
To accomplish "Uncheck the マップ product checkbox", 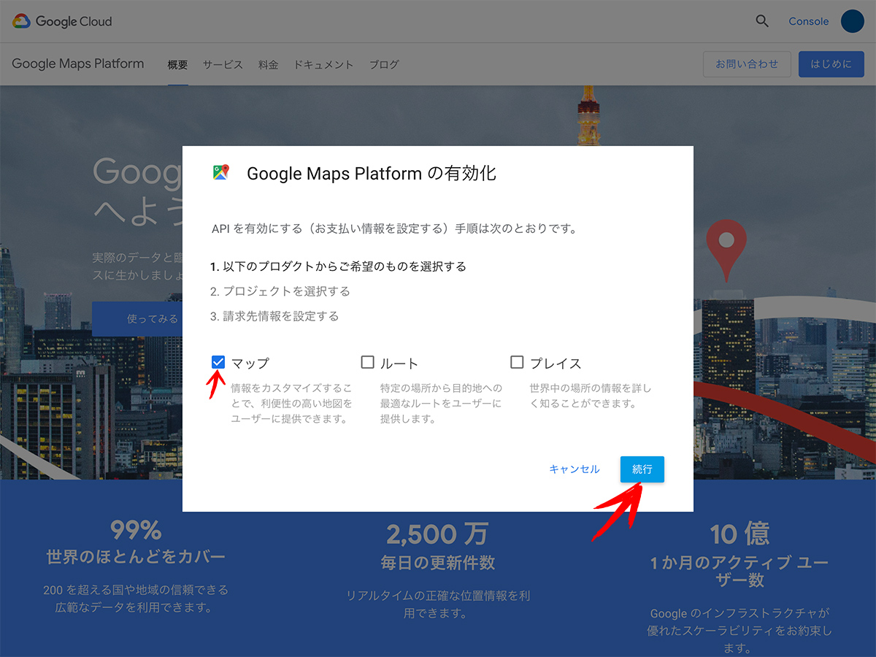I will pyautogui.click(x=218, y=361).
